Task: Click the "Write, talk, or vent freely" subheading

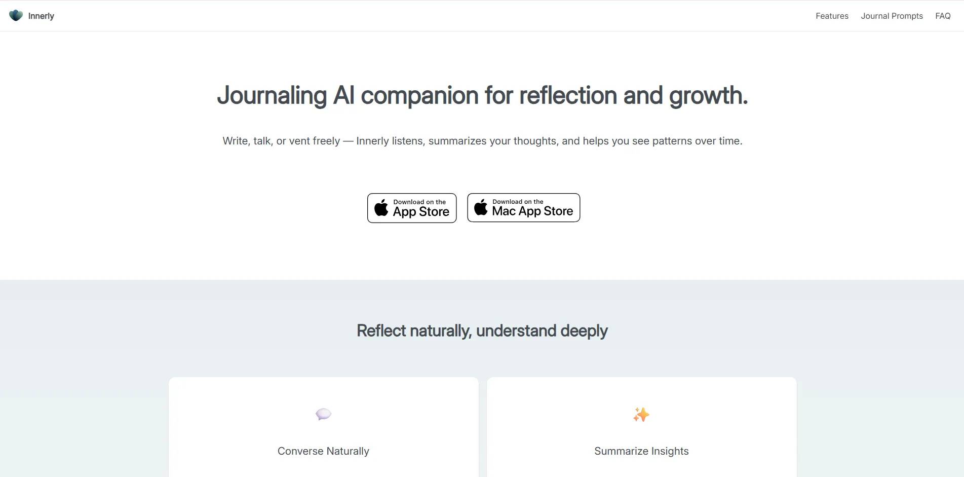Action: coord(482,141)
